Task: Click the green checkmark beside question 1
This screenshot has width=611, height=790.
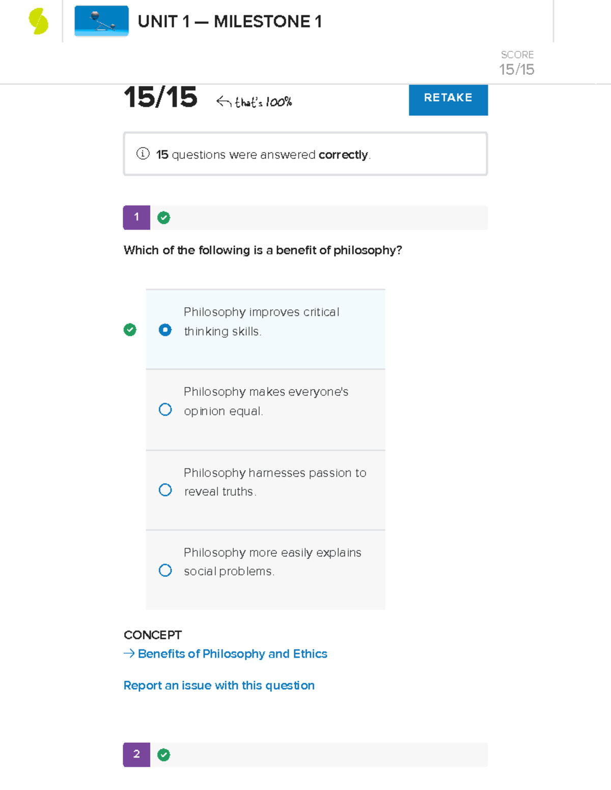Action: (163, 217)
